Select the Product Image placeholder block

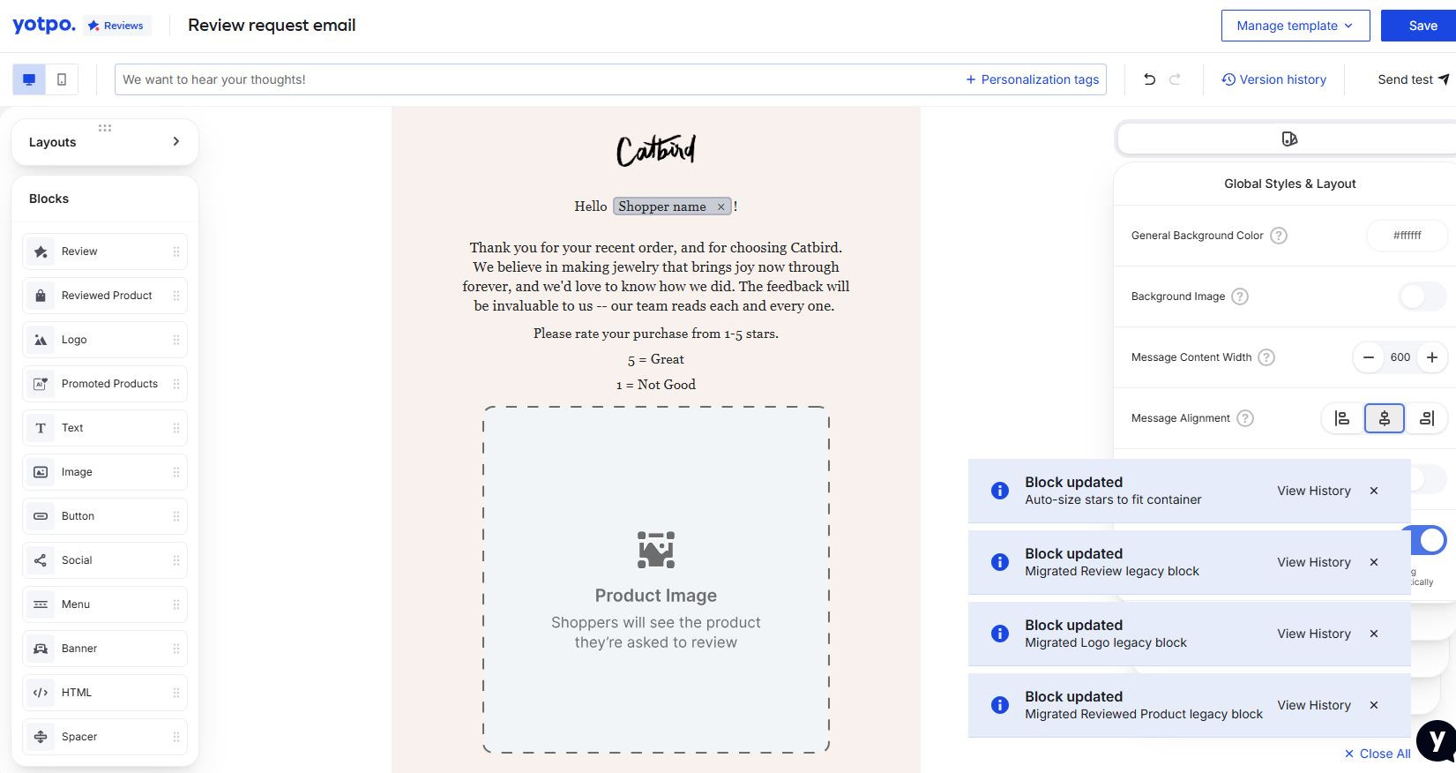(x=656, y=580)
